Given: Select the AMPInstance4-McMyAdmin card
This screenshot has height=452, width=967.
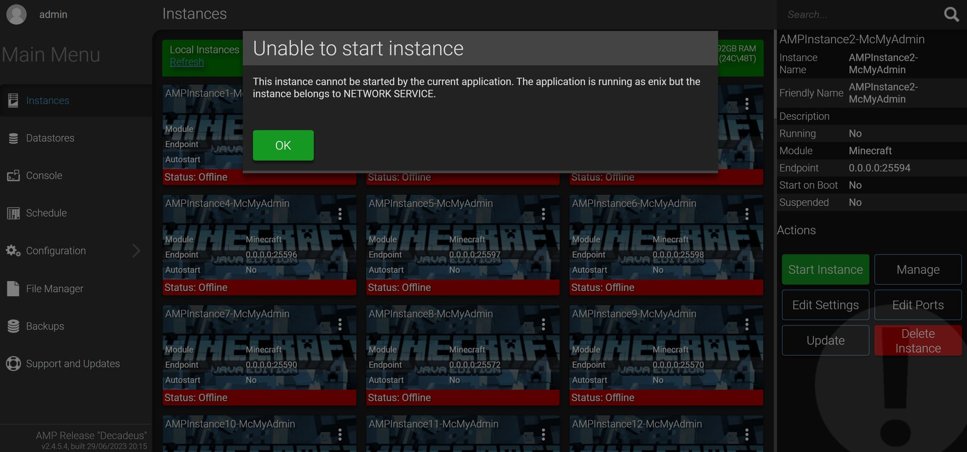Looking at the screenshot, I should (259, 245).
